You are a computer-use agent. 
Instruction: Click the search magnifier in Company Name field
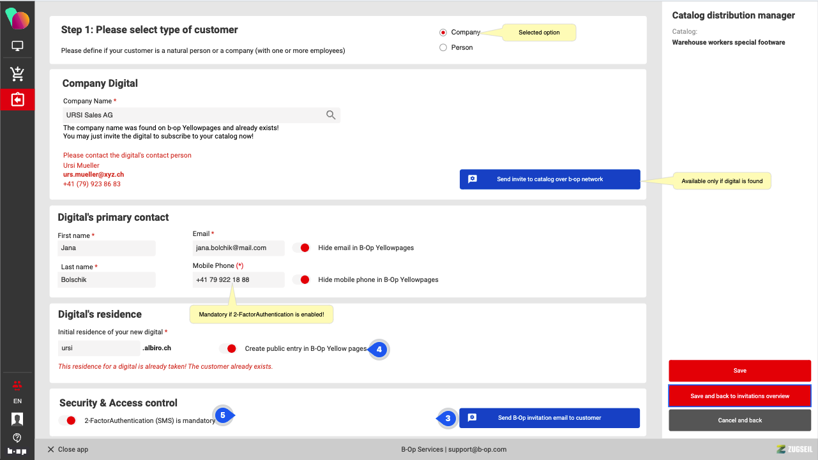tap(331, 115)
